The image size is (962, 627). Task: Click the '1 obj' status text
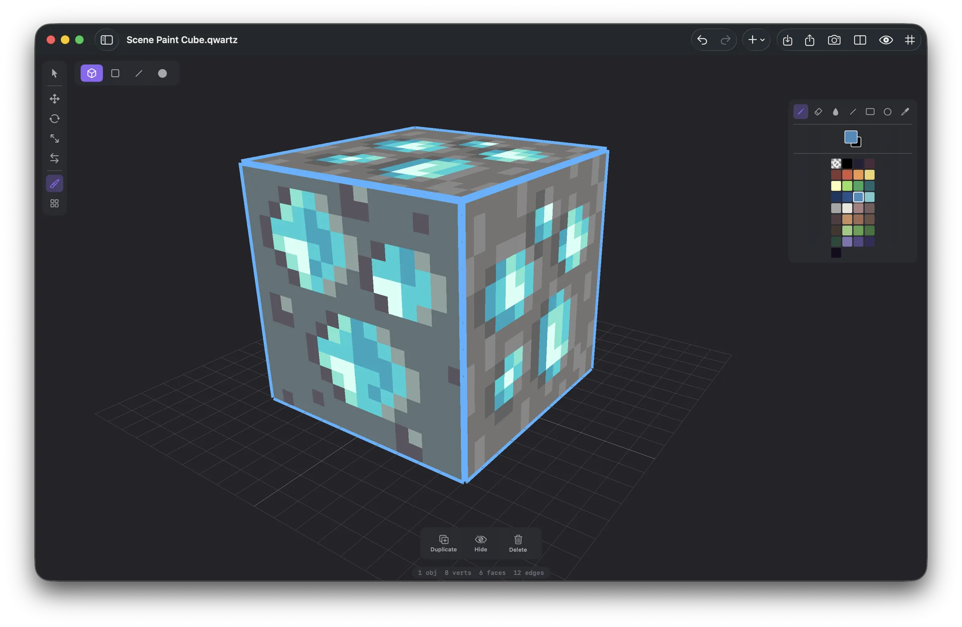pyautogui.click(x=427, y=573)
